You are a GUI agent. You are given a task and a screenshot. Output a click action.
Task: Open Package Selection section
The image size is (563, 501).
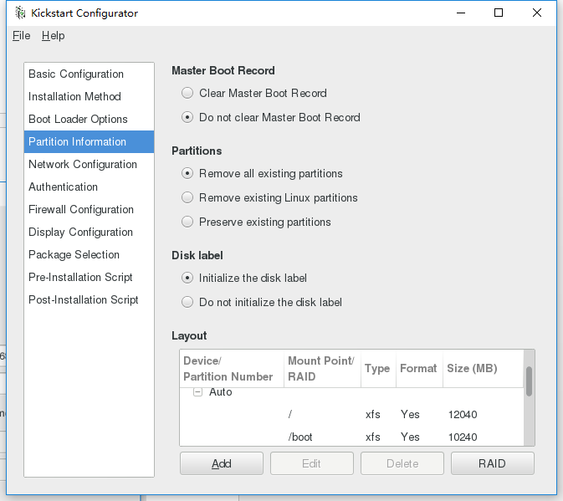[74, 254]
